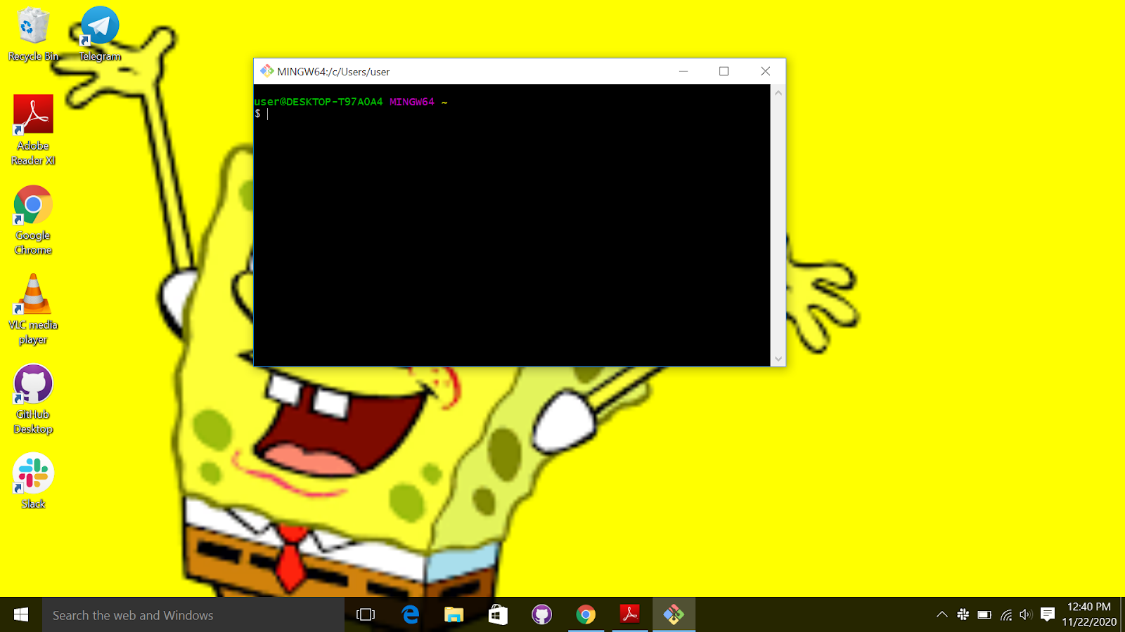1125x632 pixels.
Task: Click the Git Bash icon in the title bar
Action: (x=266, y=71)
